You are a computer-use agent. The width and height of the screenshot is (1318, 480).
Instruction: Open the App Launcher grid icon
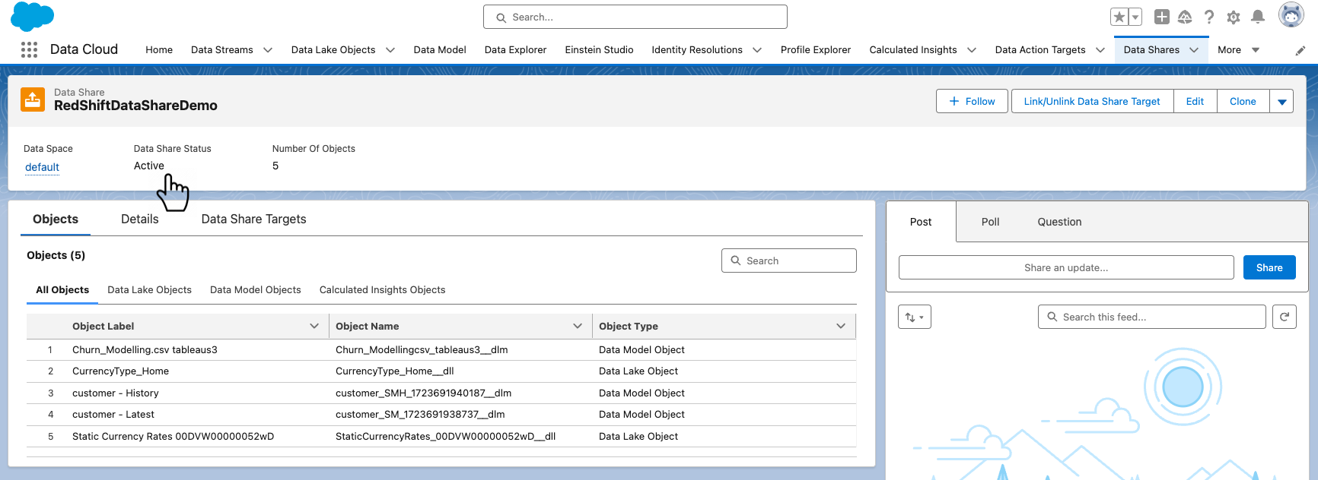29,49
